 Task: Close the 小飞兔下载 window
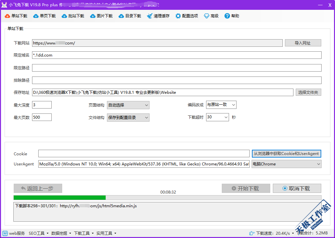(x=330, y=5)
